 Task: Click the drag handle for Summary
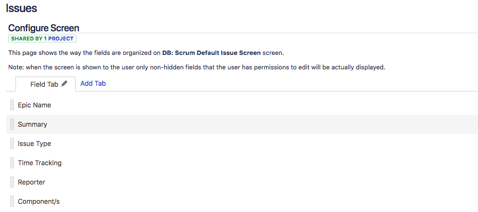point(12,124)
